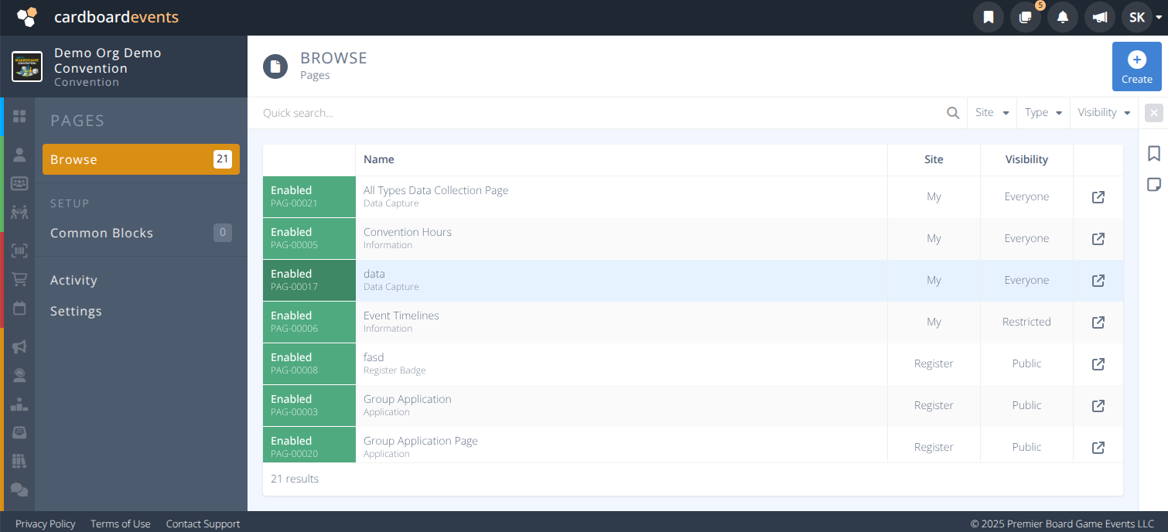Toggle Enabled status for Group Application

click(309, 405)
